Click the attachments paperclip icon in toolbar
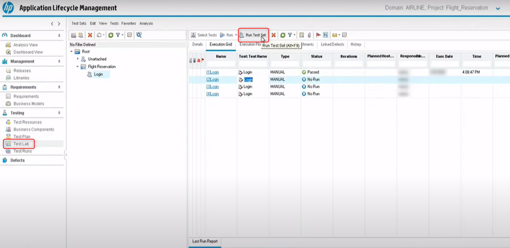Screen dimensions: 510x248 309,35
